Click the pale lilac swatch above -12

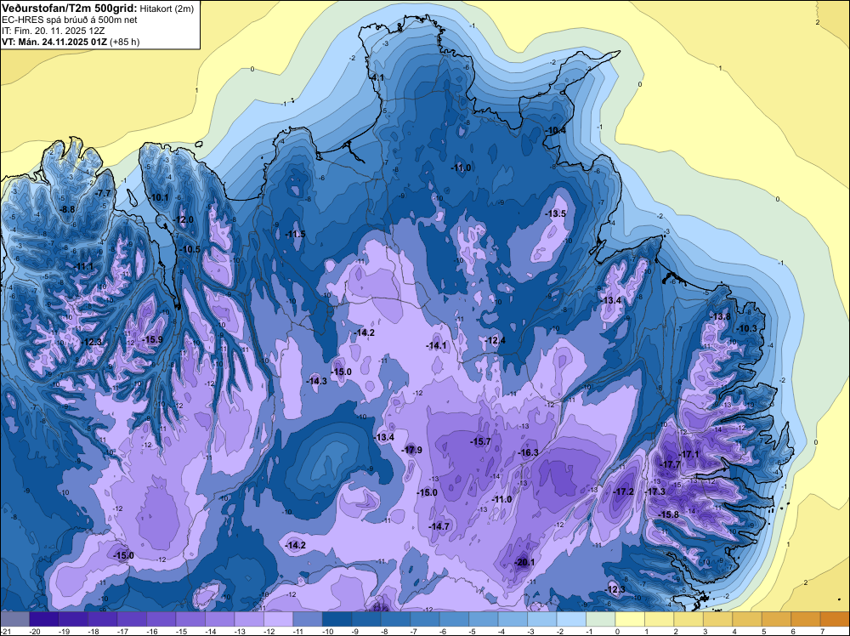tap(278, 619)
